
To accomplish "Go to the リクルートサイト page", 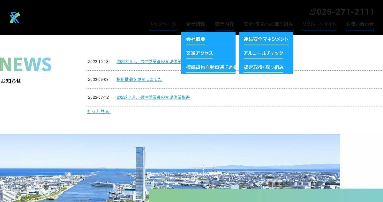I will click(319, 24).
